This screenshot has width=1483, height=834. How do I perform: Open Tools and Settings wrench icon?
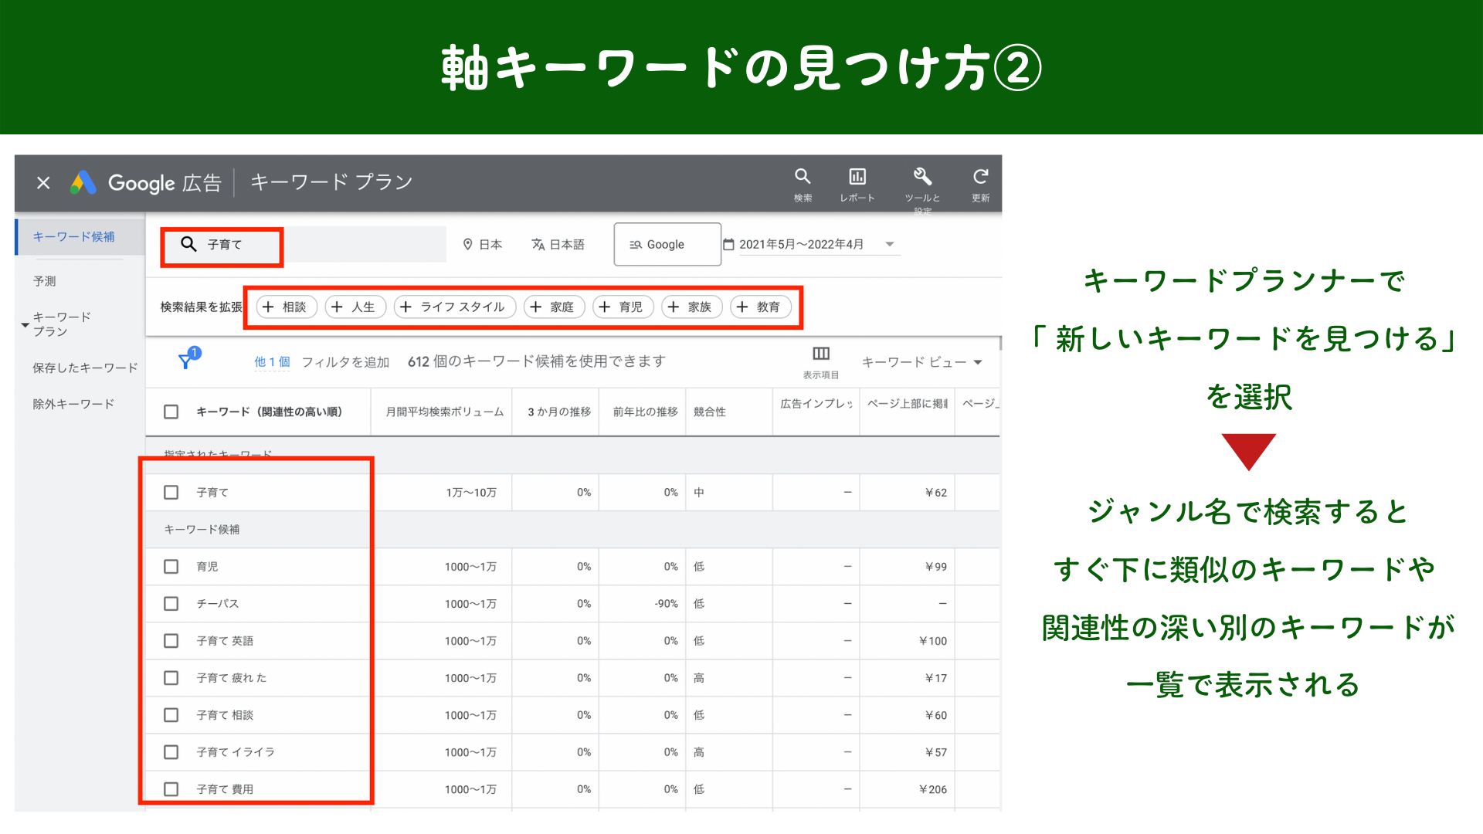point(922,177)
